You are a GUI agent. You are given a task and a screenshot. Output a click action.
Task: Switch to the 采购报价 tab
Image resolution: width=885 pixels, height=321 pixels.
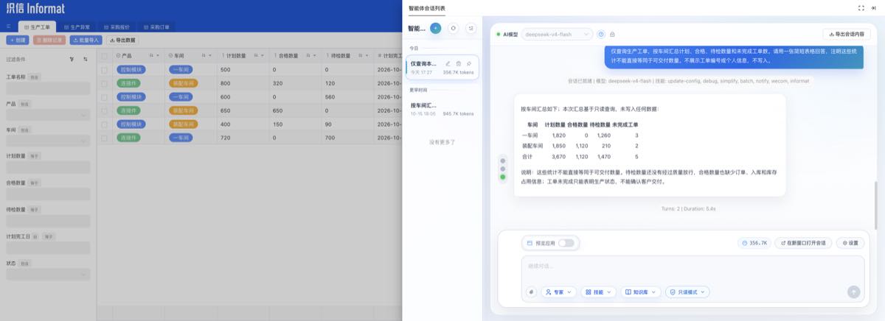coord(116,27)
